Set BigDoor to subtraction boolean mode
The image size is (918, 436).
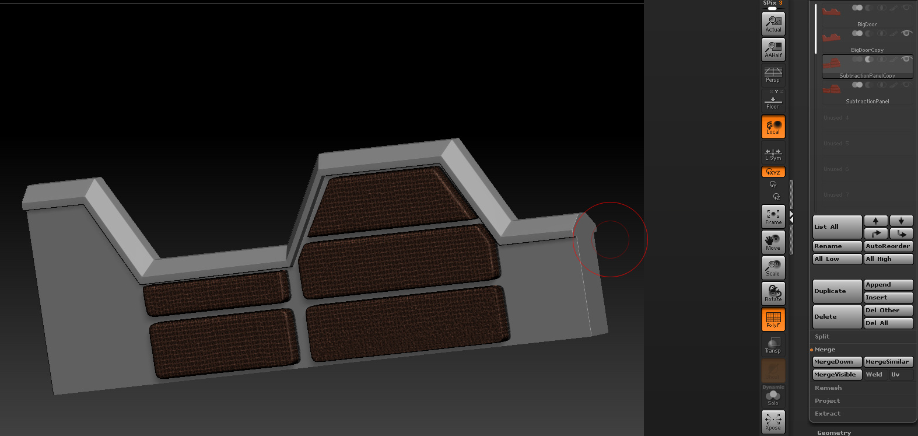pyautogui.click(x=869, y=8)
